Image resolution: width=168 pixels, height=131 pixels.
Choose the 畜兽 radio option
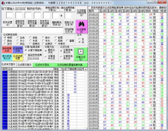click(x=67, y=41)
